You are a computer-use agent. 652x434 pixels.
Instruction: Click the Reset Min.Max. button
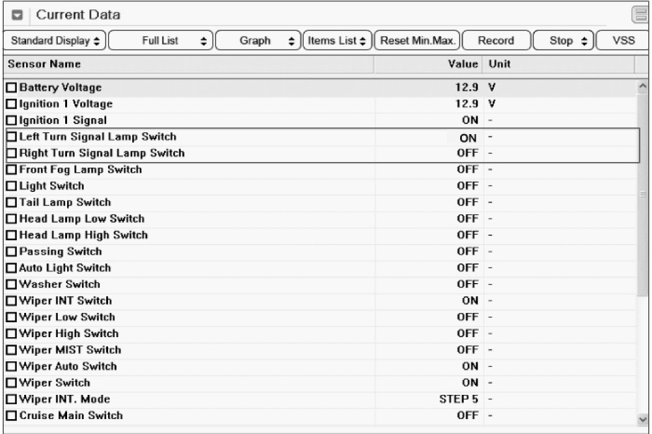[x=417, y=41]
